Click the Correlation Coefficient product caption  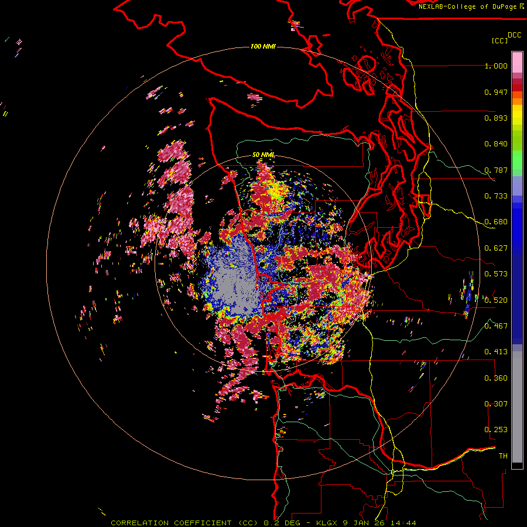coord(263,523)
